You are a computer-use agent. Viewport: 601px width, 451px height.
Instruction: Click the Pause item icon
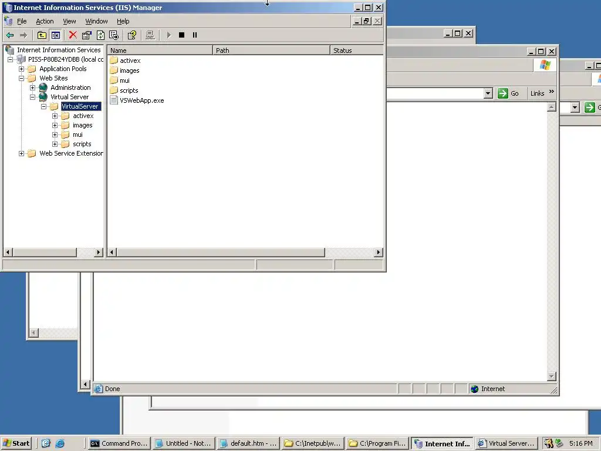point(195,35)
